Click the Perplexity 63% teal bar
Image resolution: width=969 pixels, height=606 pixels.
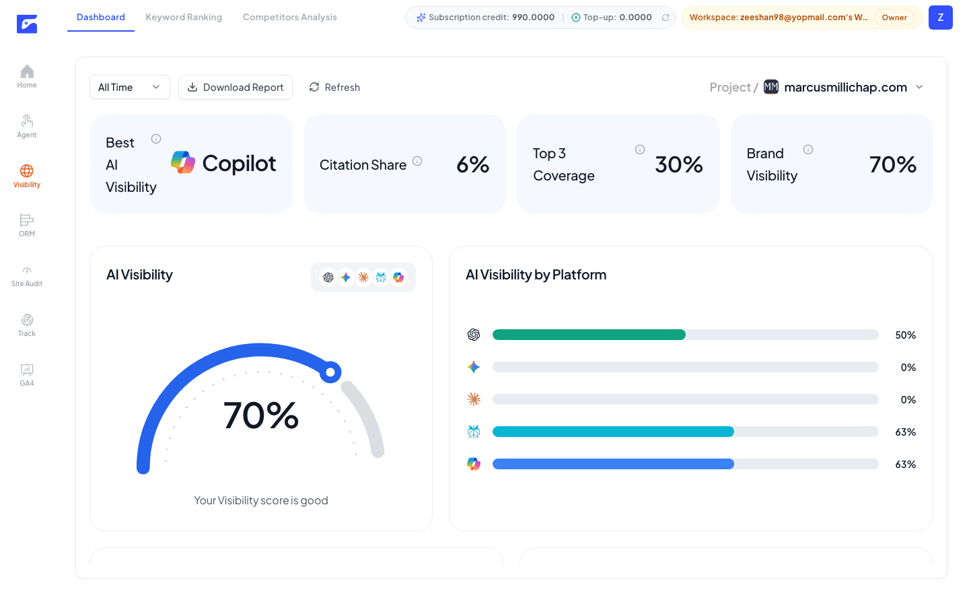click(x=613, y=432)
